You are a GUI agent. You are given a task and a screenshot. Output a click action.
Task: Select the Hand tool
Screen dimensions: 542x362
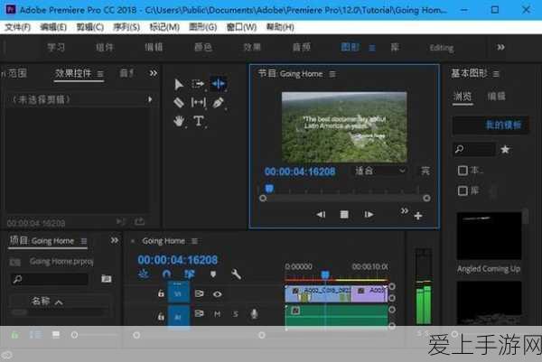pyautogui.click(x=179, y=121)
